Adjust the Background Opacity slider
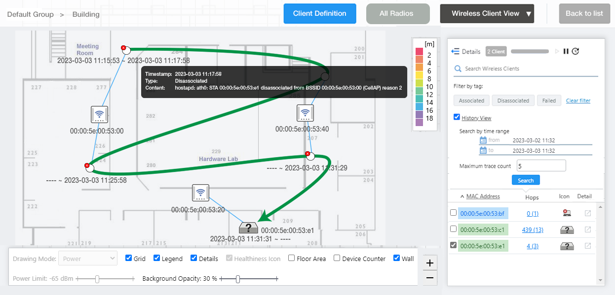 pos(238,279)
